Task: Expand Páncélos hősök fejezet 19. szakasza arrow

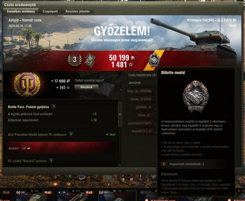Action: point(71,134)
